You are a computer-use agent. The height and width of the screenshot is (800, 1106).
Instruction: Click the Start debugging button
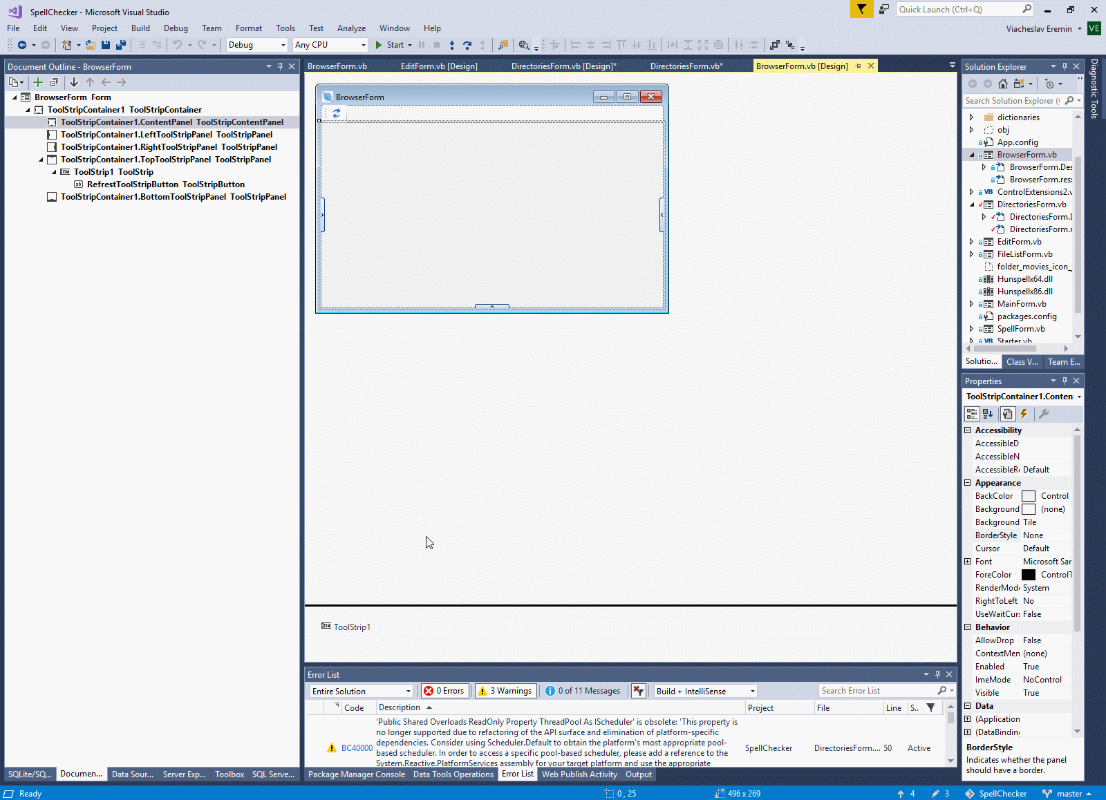point(390,45)
